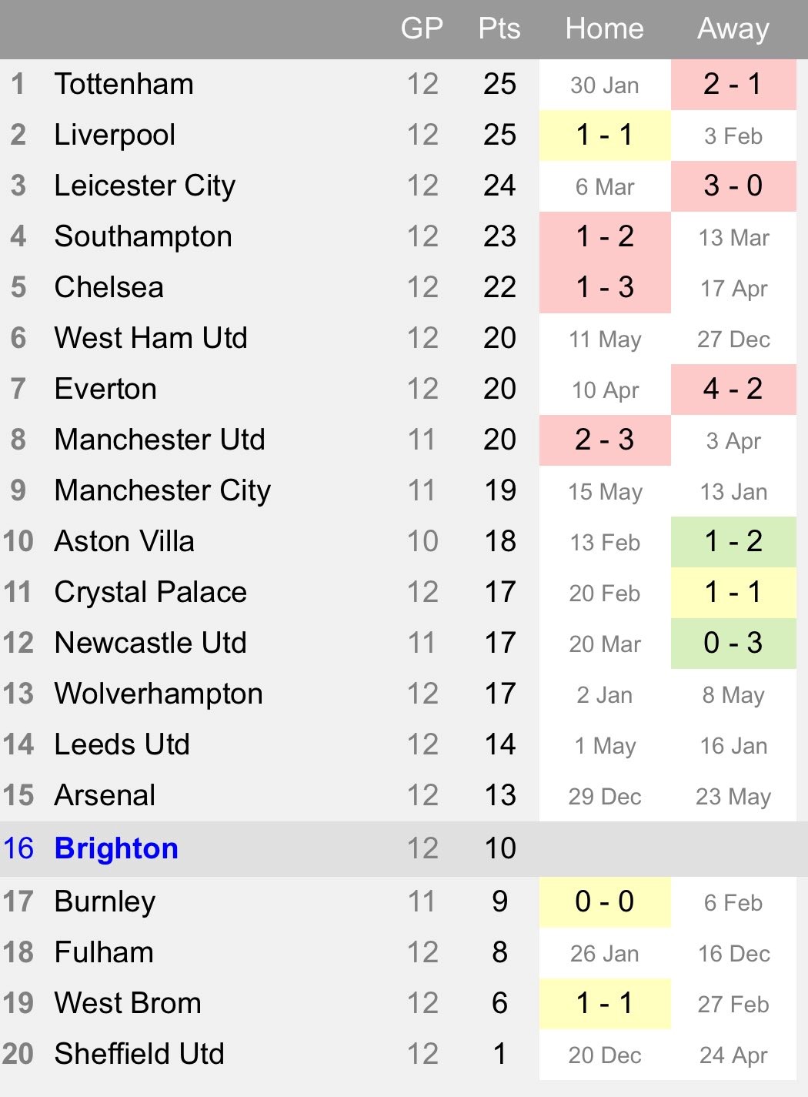Open Sheffield Utd team row
Viewport: 808px width, 1097px height.
tap(404, 1055)
